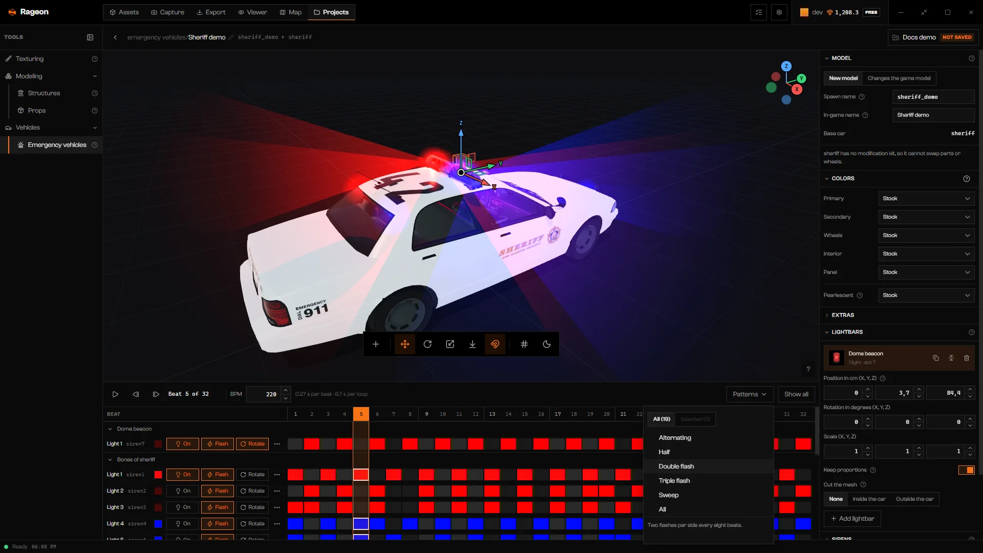Screen dimensions: 983x553
Task: Click Add lightbar button
Action: point(852,519)
